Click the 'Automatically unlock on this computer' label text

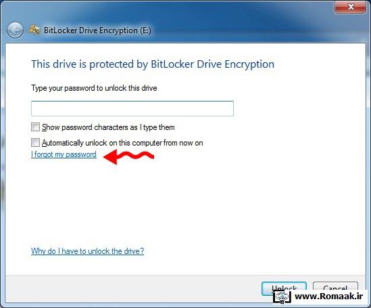coord(122,143)
